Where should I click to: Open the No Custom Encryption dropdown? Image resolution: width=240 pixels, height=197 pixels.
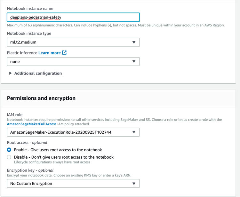coord(73,184)
